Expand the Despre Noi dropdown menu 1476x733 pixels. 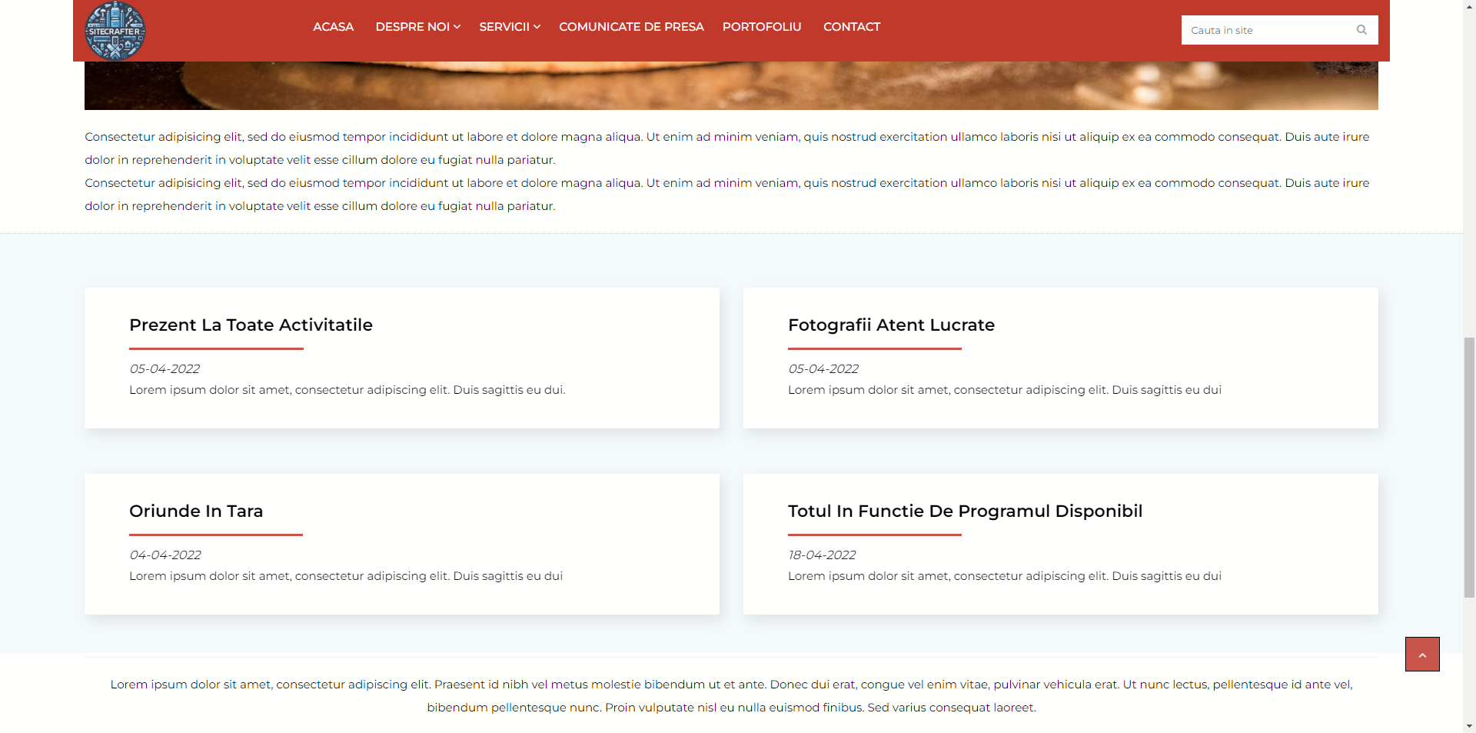pos(417,27)
